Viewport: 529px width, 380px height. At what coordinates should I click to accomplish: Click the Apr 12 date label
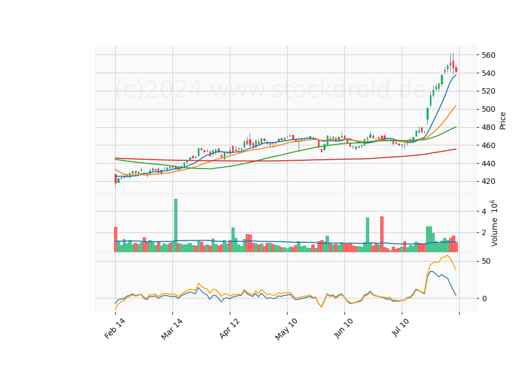(230, 328)
